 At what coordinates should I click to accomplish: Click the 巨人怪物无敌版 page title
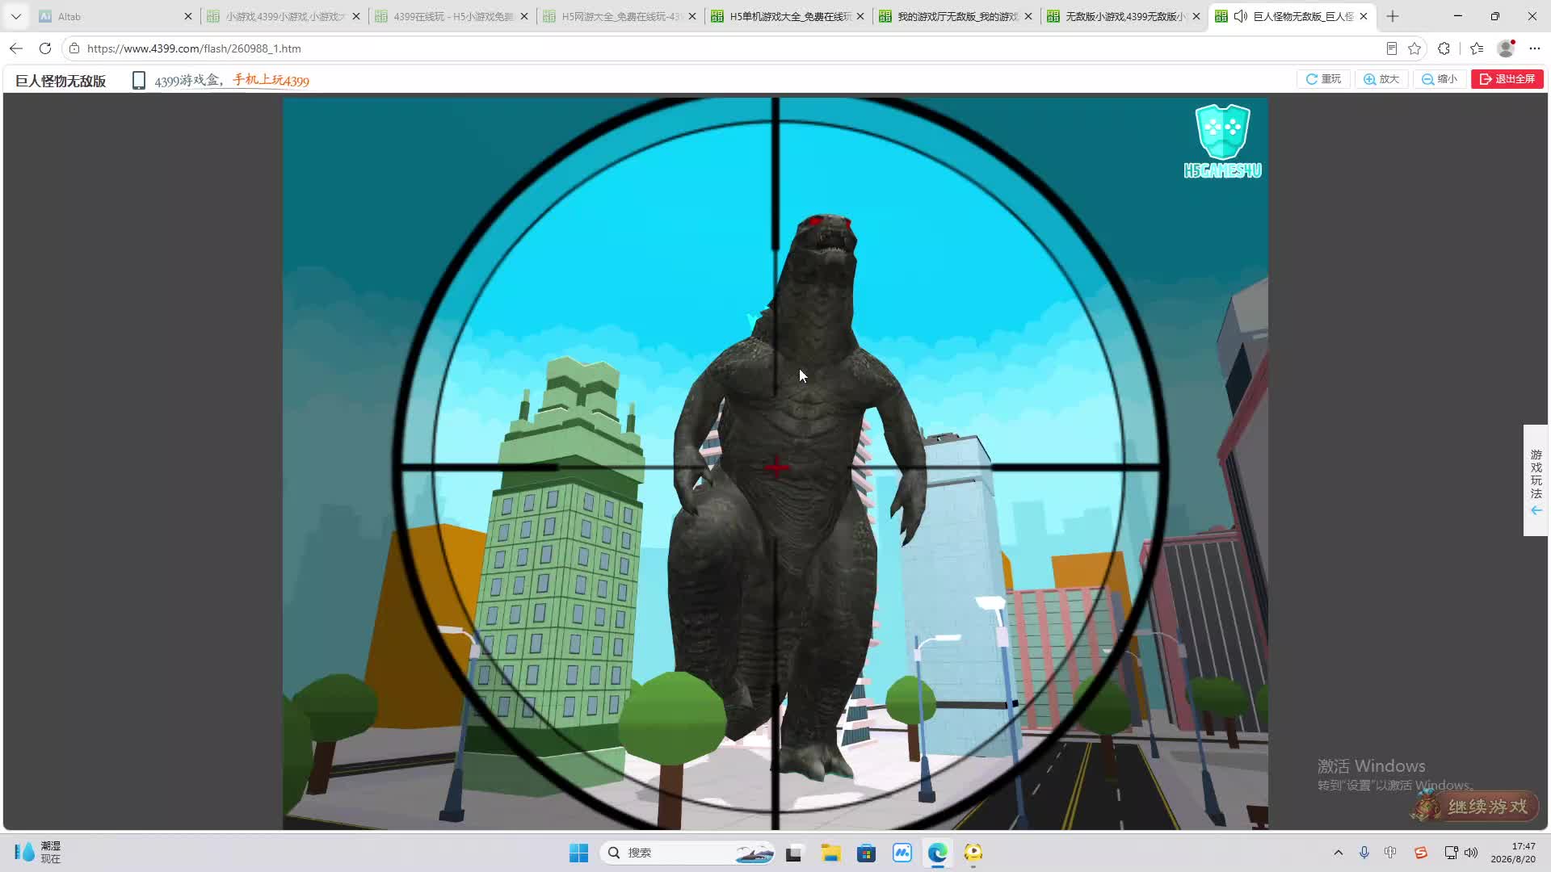(x=61, y=81)
